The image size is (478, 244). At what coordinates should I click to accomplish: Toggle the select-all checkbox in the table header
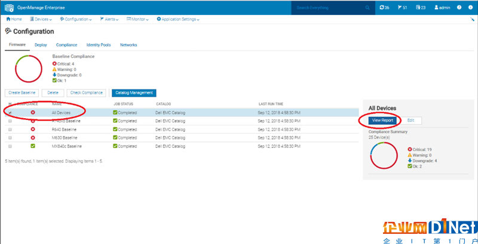coord(10,104)
